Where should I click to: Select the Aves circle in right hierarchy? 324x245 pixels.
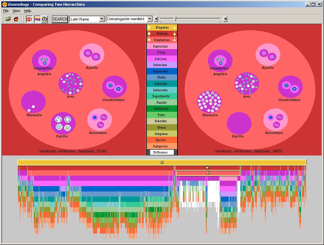tap(247, 83)
